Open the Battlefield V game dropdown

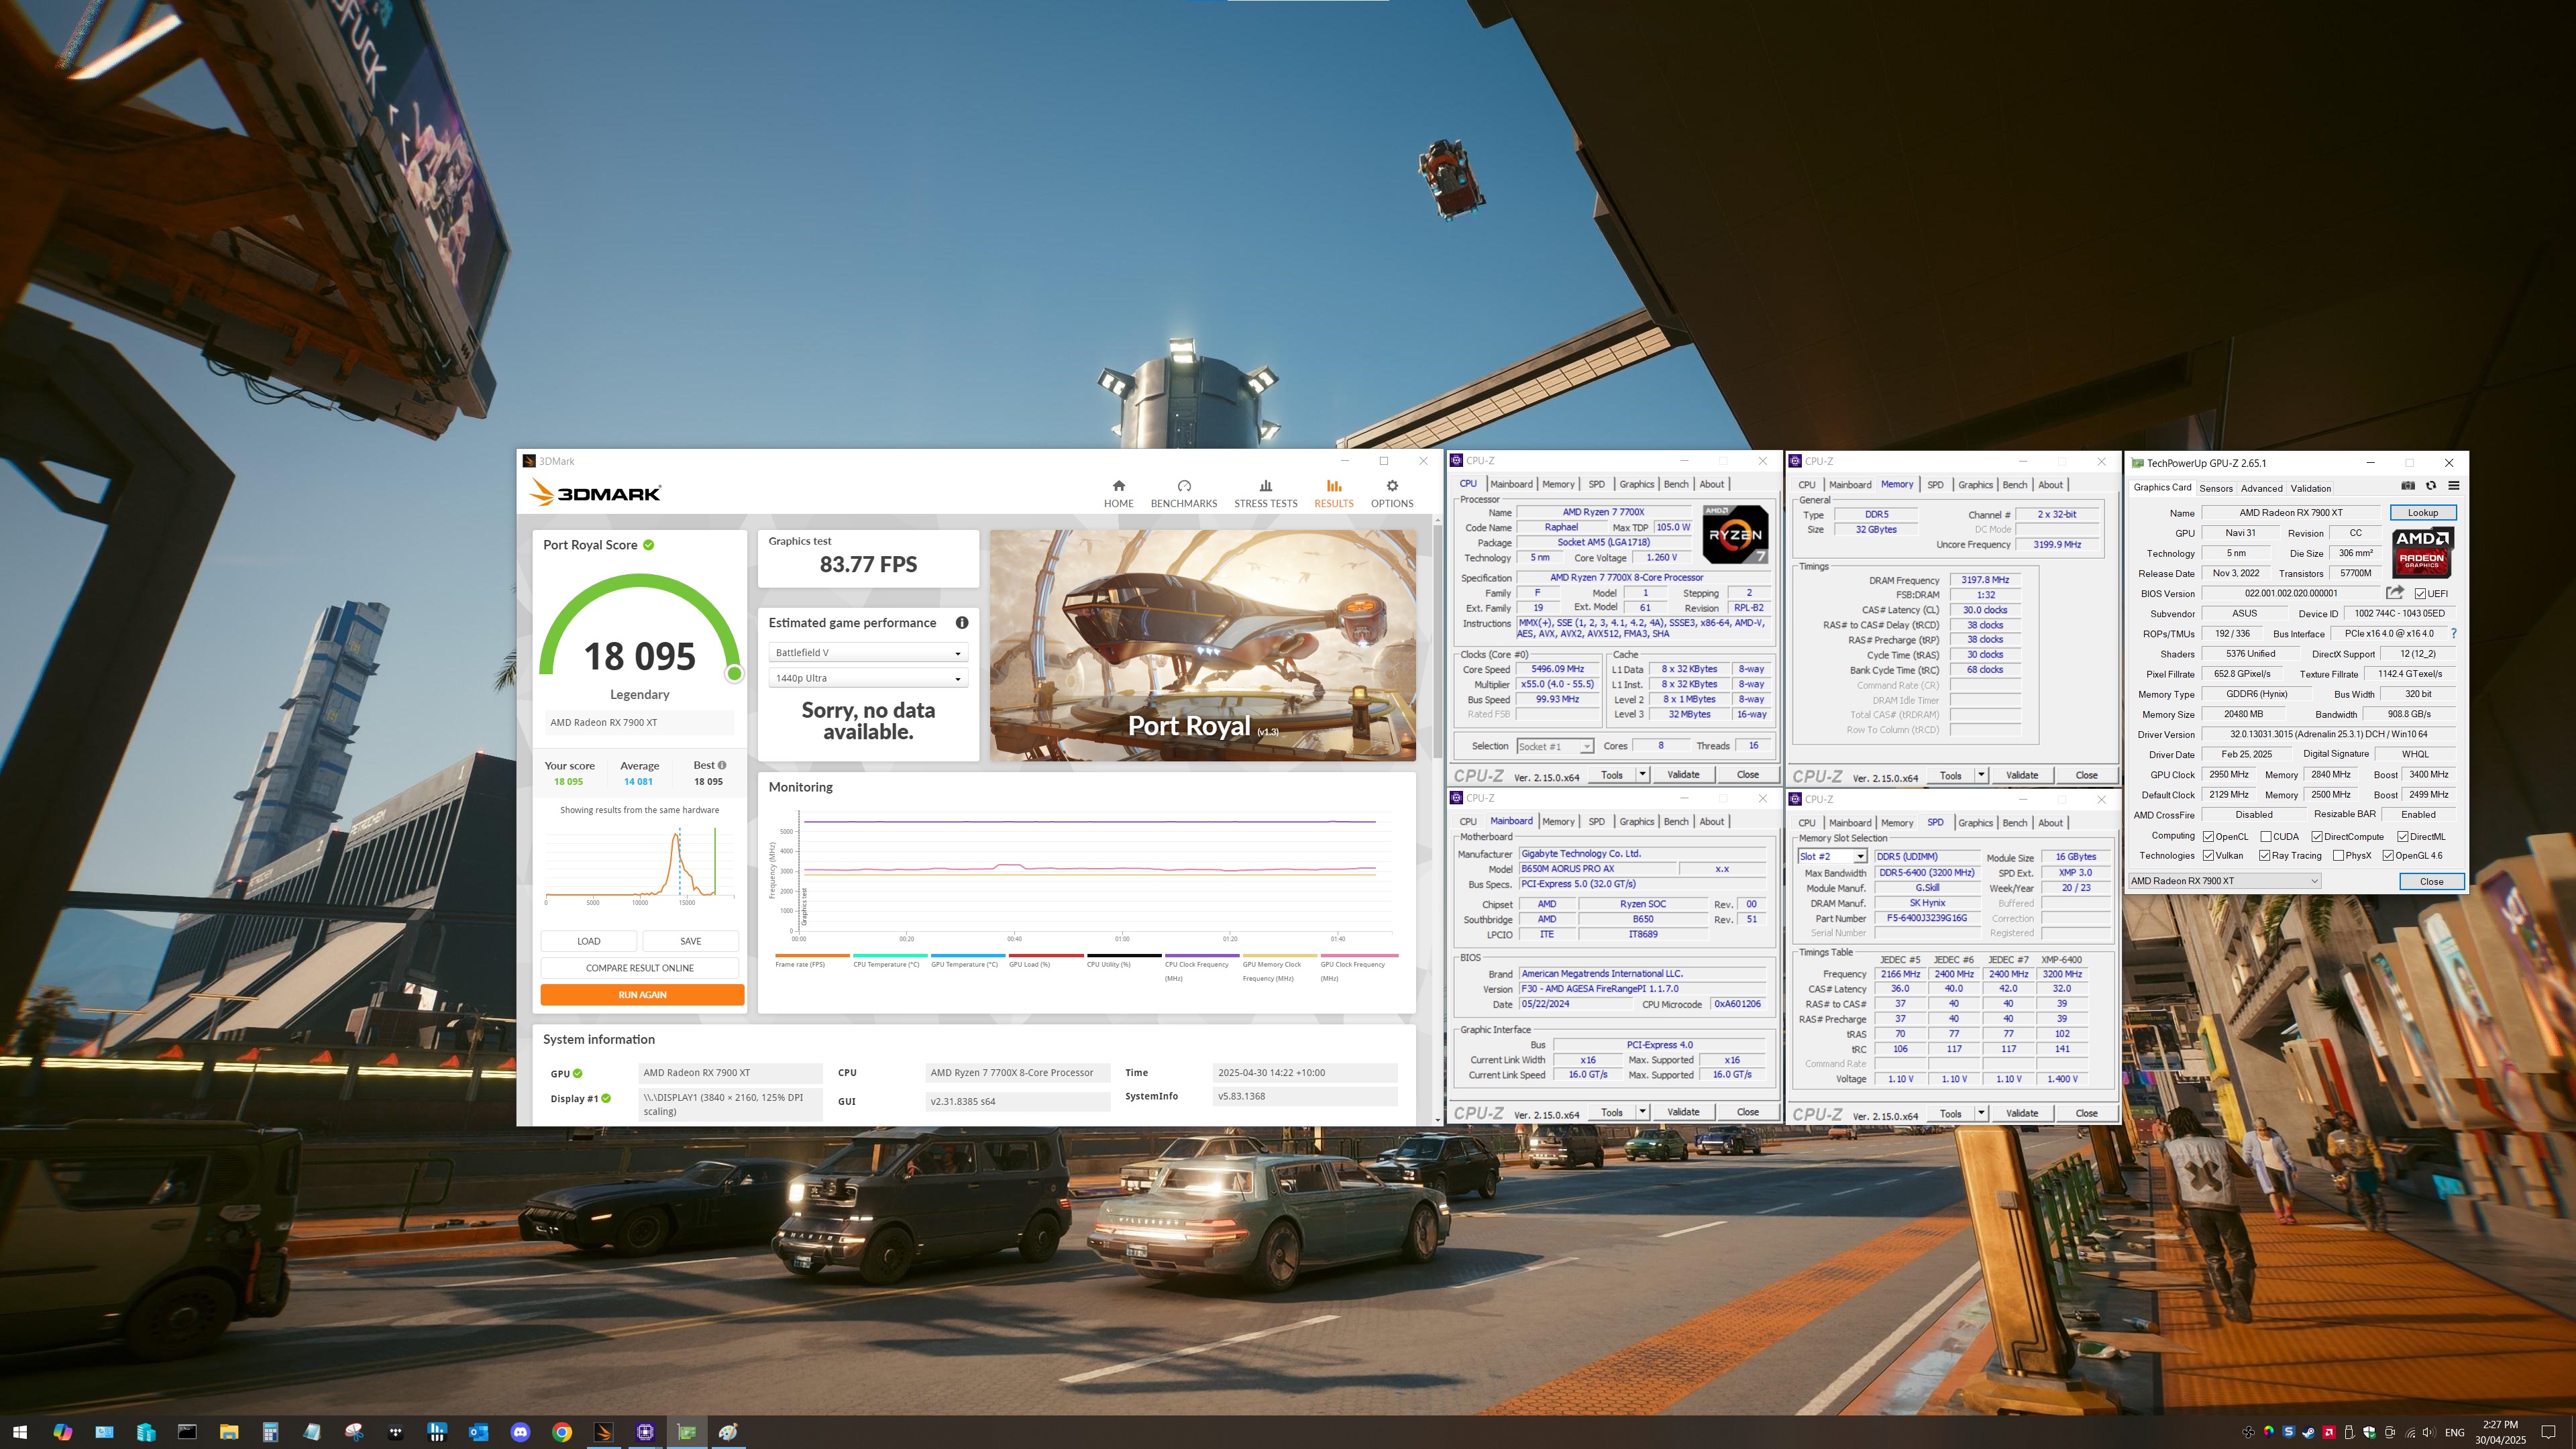[x=868, y=653]
